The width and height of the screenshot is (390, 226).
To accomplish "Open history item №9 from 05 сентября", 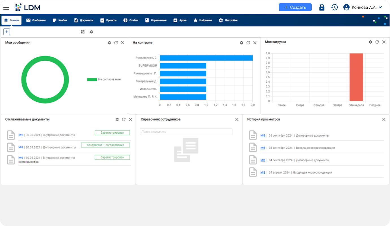I will point(263,136).
